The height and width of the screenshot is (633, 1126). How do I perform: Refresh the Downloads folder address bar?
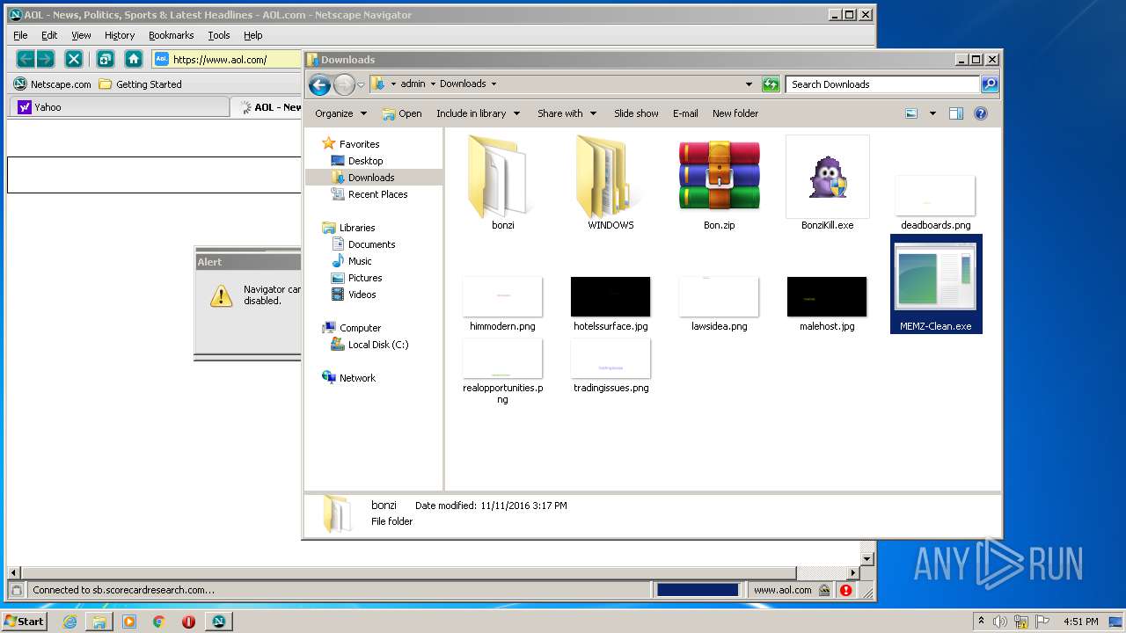pyautogui.click(x=771, y=84)
